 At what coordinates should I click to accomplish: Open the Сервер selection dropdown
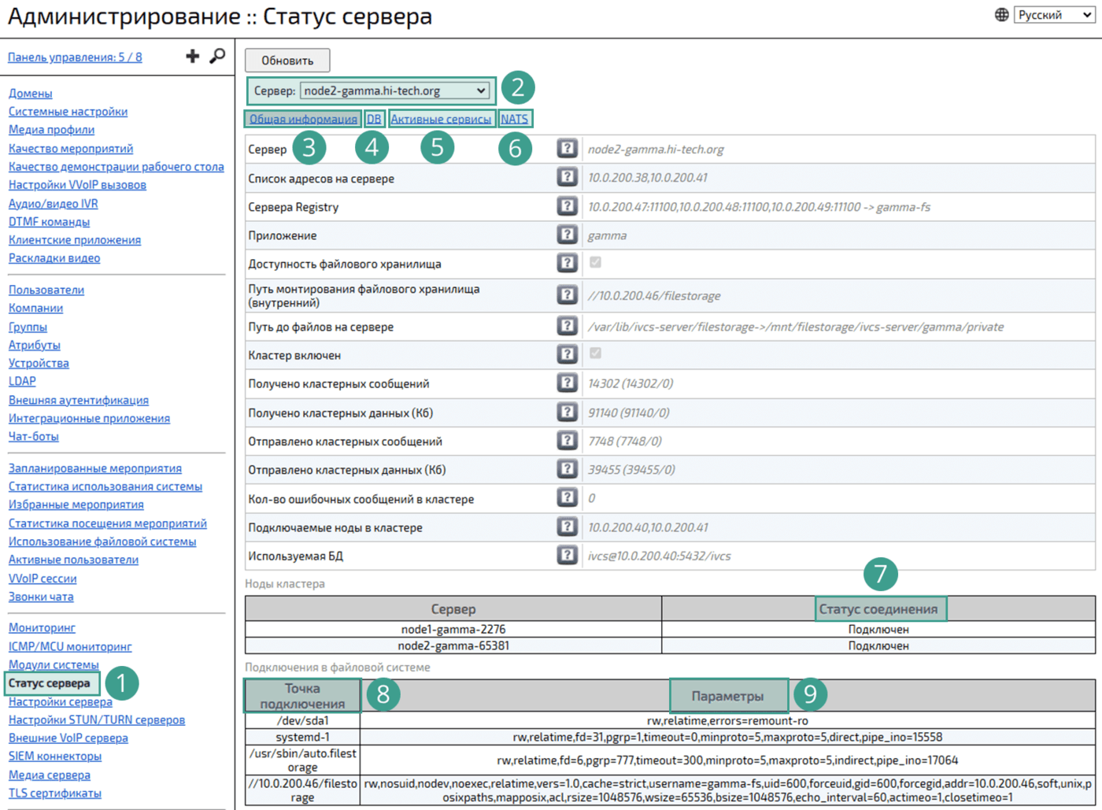[x=395, y=91]
